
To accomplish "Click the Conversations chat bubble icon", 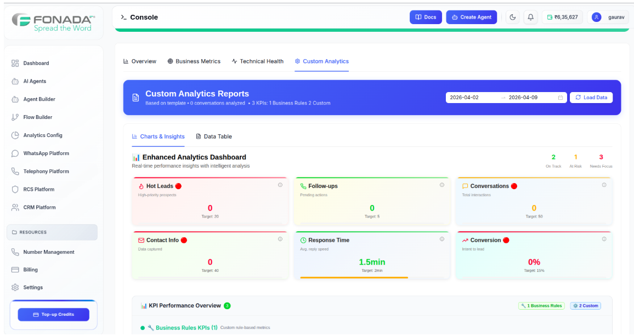I will tap(465, 186).
